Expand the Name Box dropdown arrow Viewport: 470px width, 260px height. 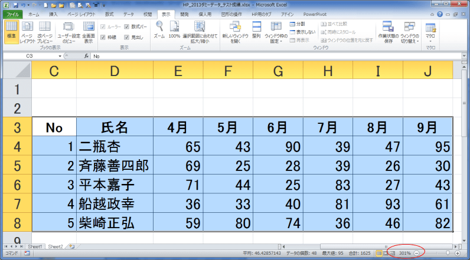pos(60,56)
